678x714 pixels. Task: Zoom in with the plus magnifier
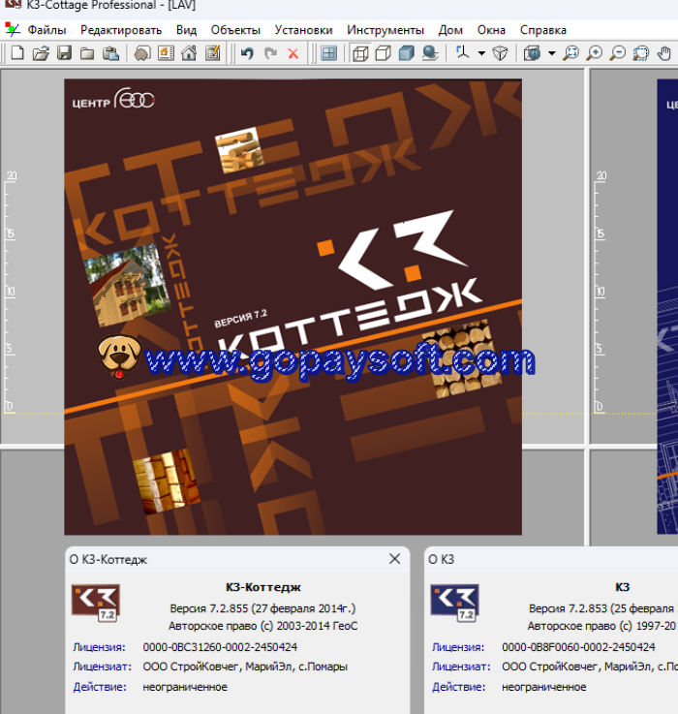(x=594, y=53)
